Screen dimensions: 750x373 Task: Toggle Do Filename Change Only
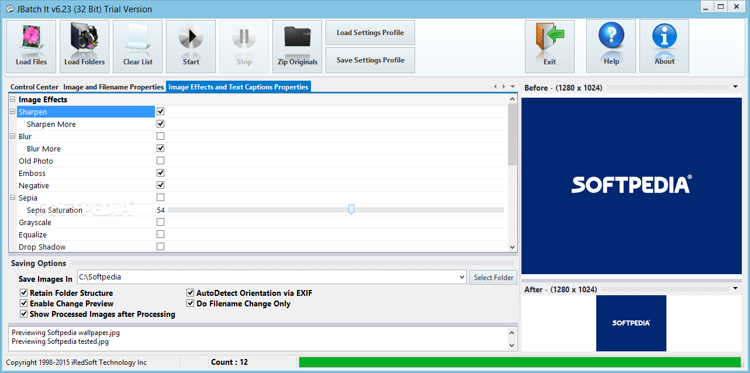pos(191,303)
